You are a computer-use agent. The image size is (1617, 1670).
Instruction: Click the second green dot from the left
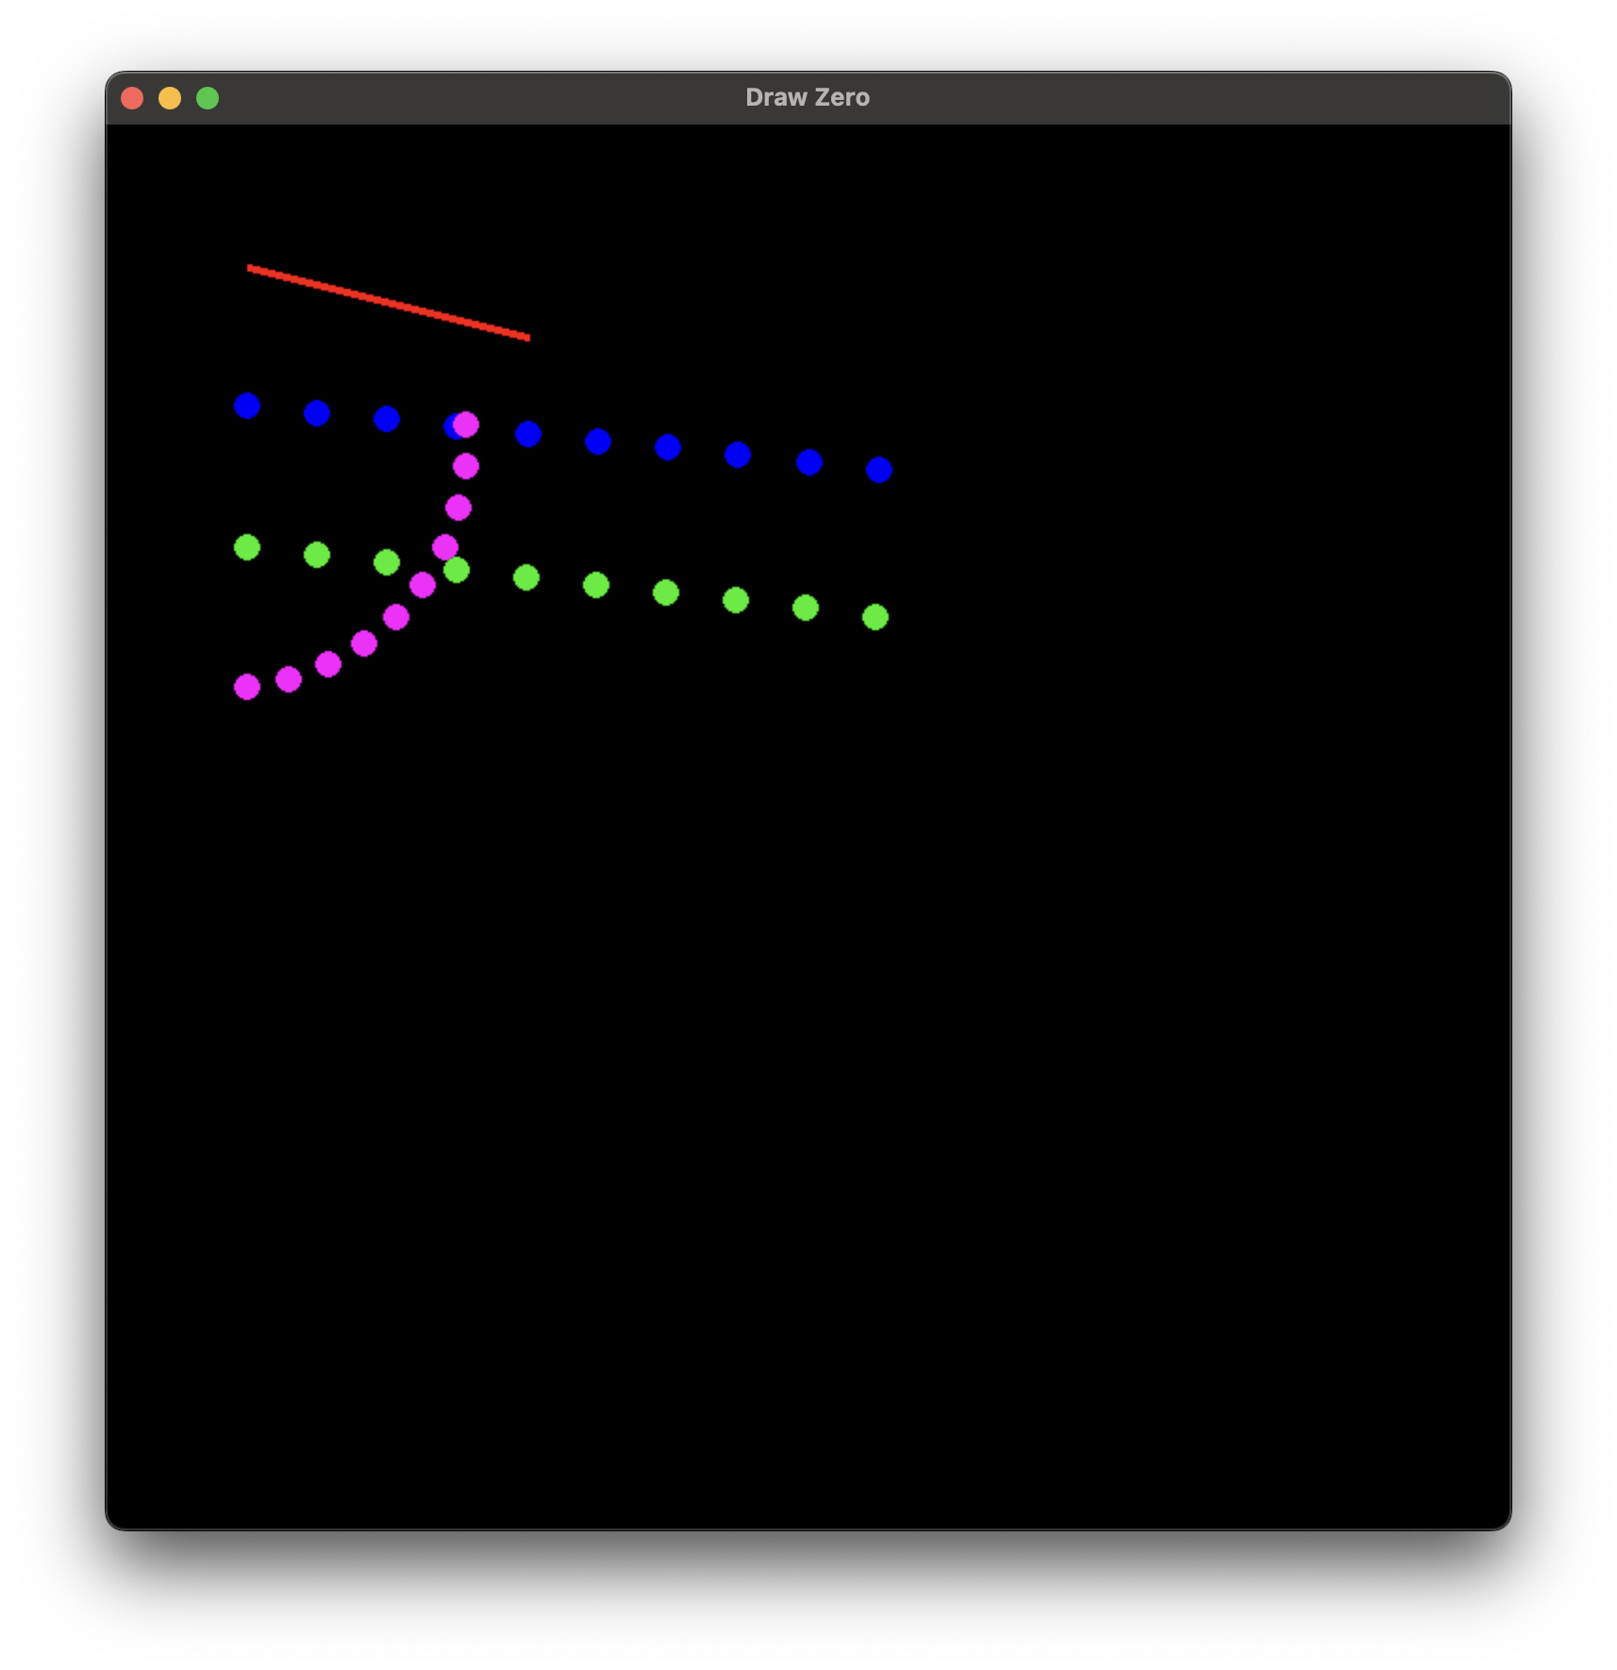317,555
